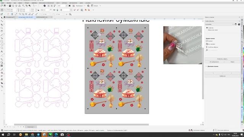Click the Full-screen preview icon
Viewport: 244px width, 137px height.
point(69,6)
